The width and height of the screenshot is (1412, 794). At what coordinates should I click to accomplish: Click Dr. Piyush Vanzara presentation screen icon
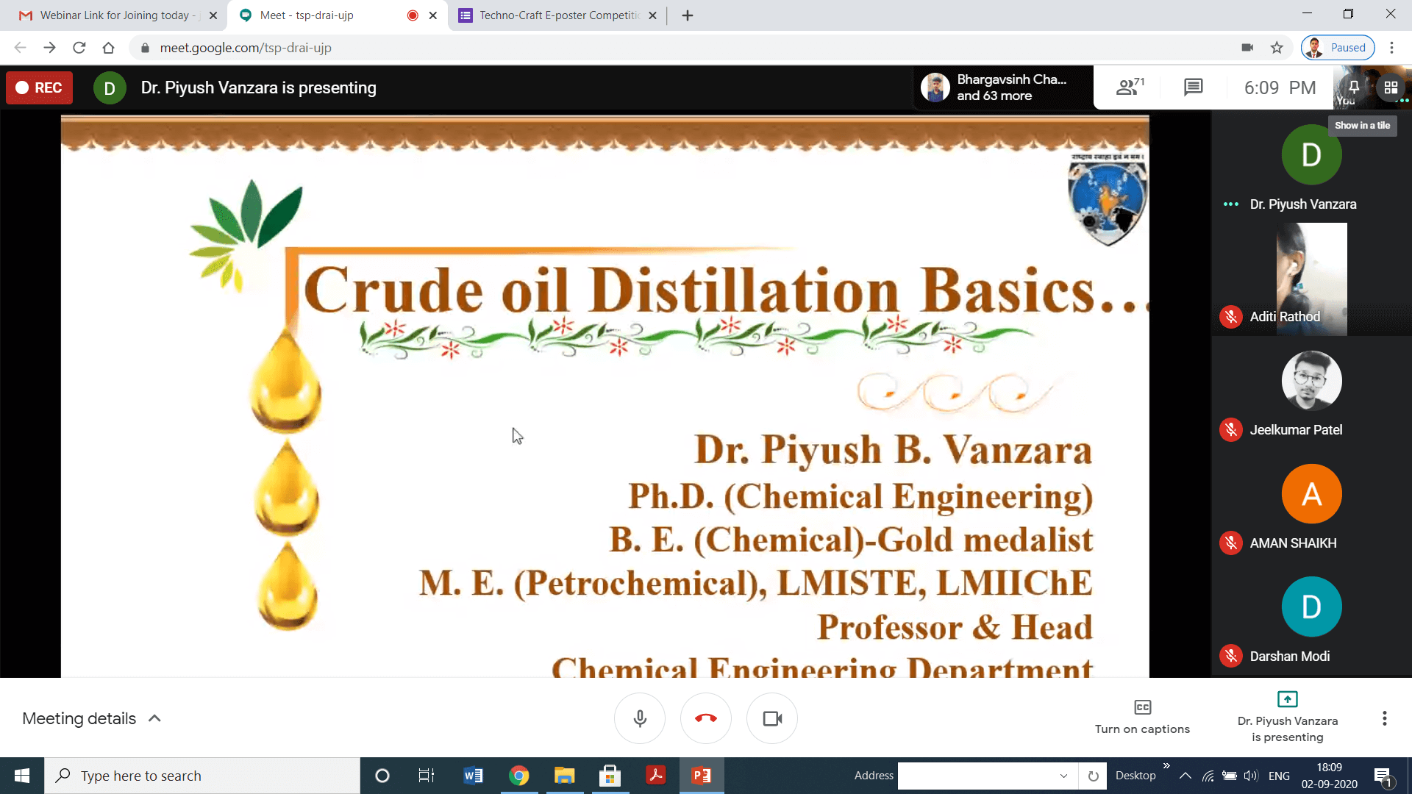[1287, 699]
